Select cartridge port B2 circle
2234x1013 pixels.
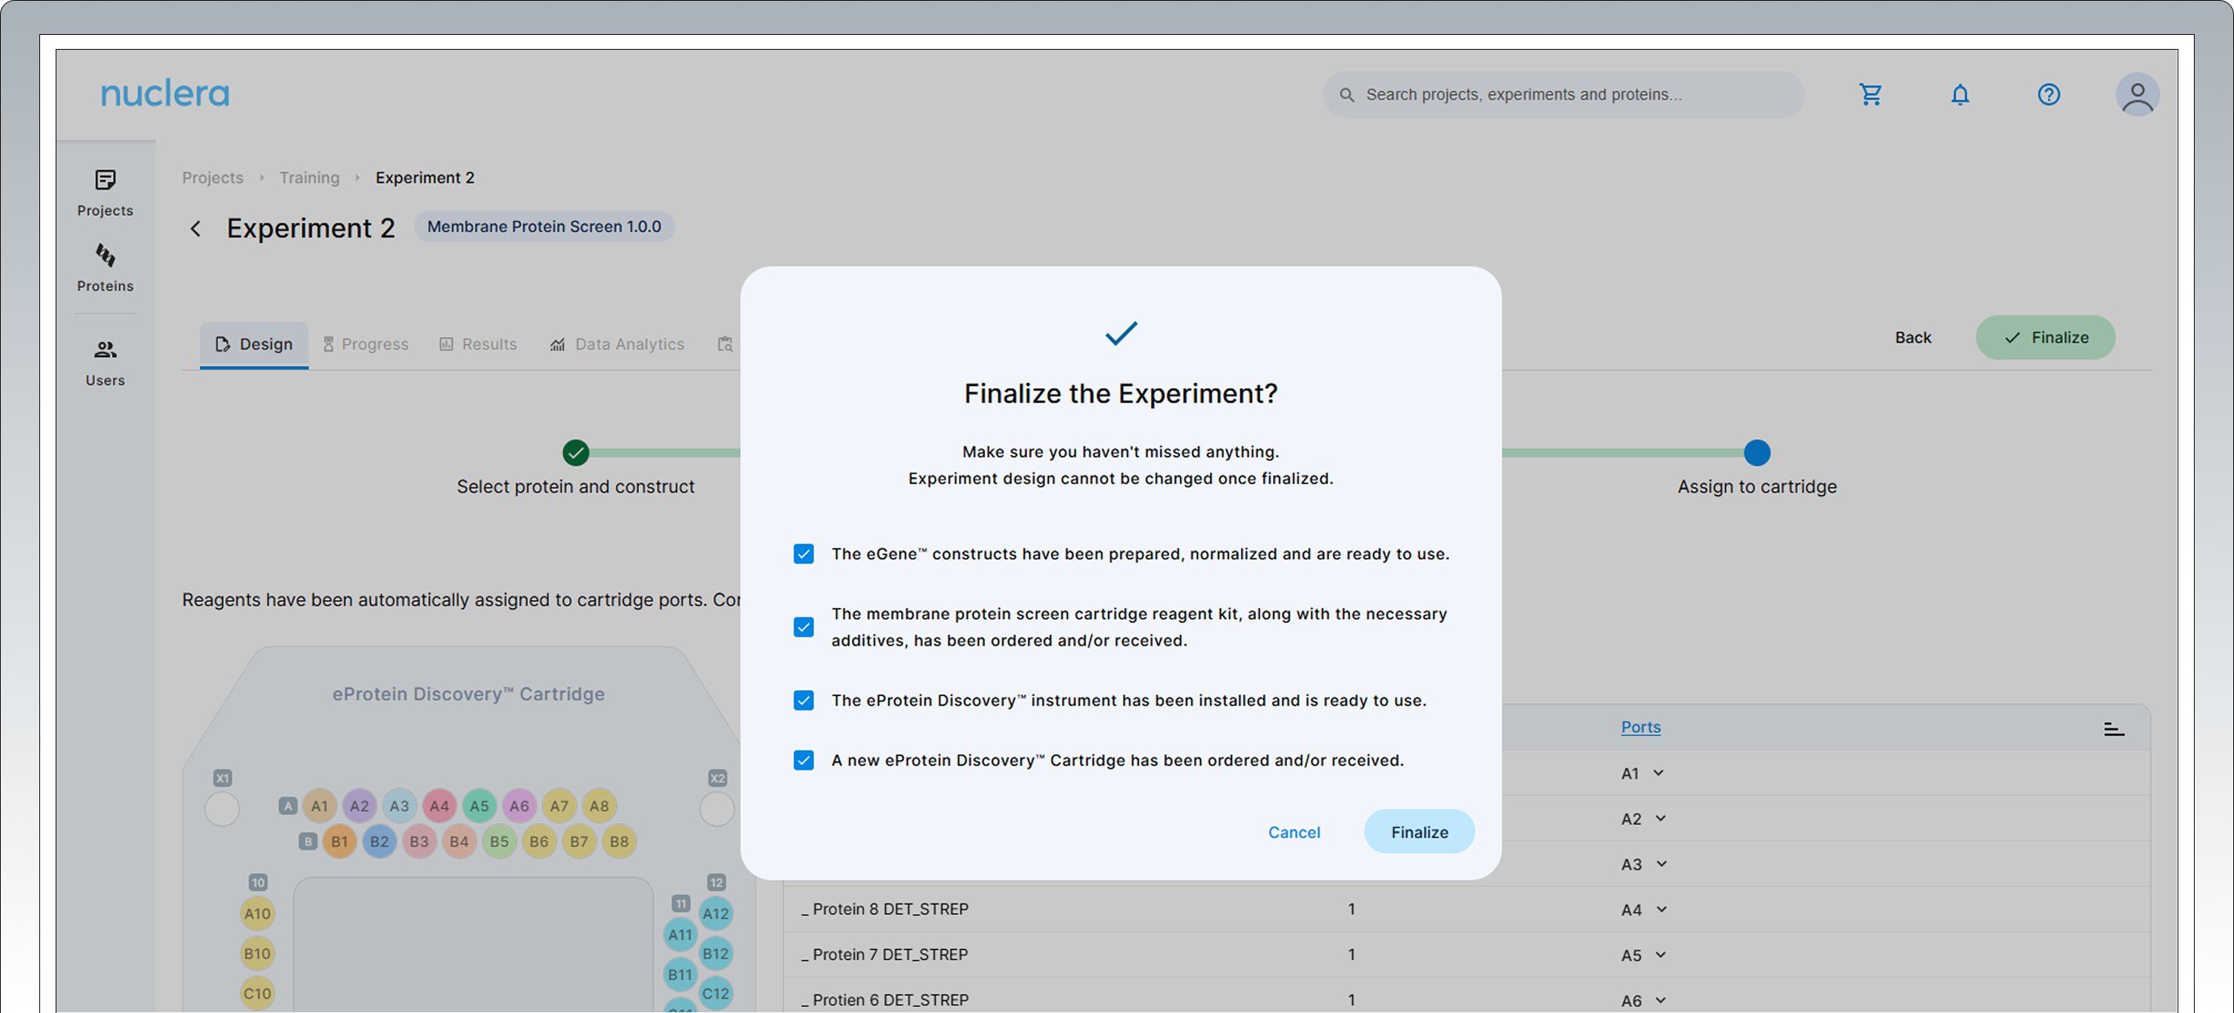(x=379, y=842)
